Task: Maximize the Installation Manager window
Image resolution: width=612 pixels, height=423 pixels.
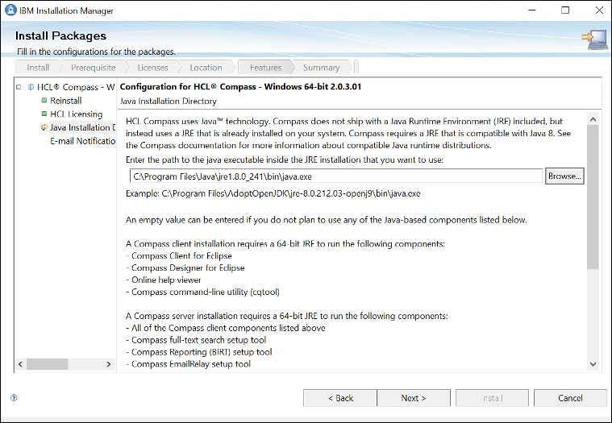Action: tap(565, 10)
